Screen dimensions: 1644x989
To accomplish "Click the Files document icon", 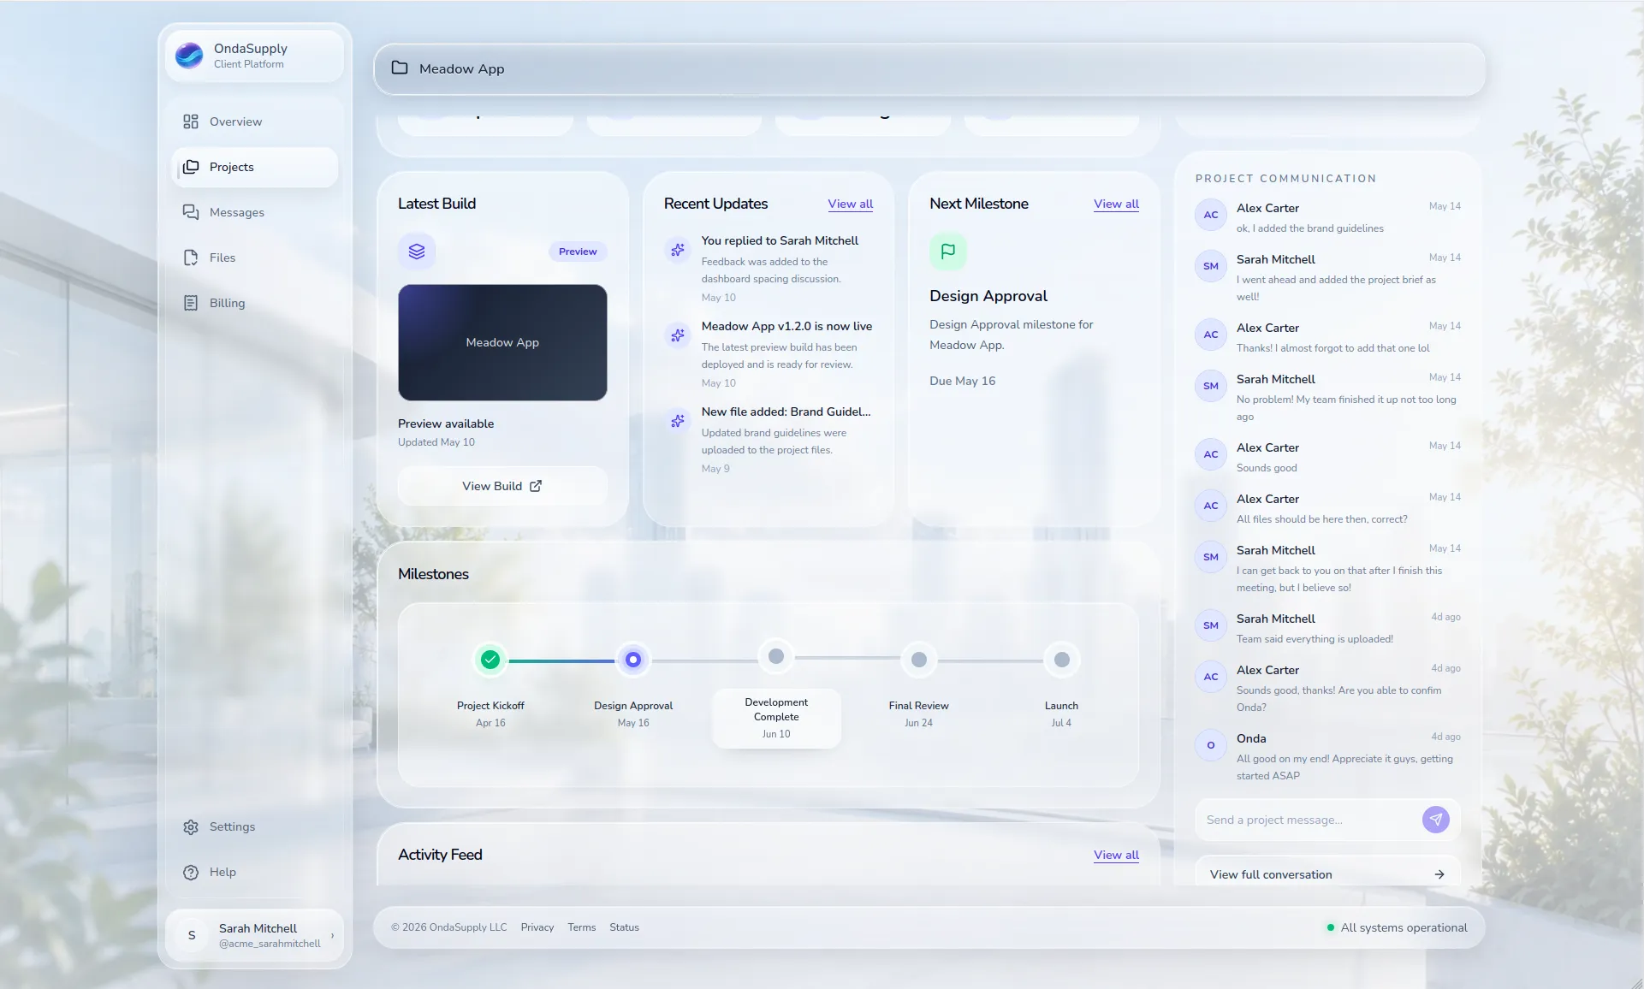I will coord(191,258).
